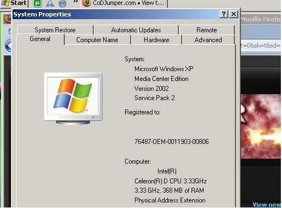Click the View new link in the Firefox page

click(x=267, y=205)
